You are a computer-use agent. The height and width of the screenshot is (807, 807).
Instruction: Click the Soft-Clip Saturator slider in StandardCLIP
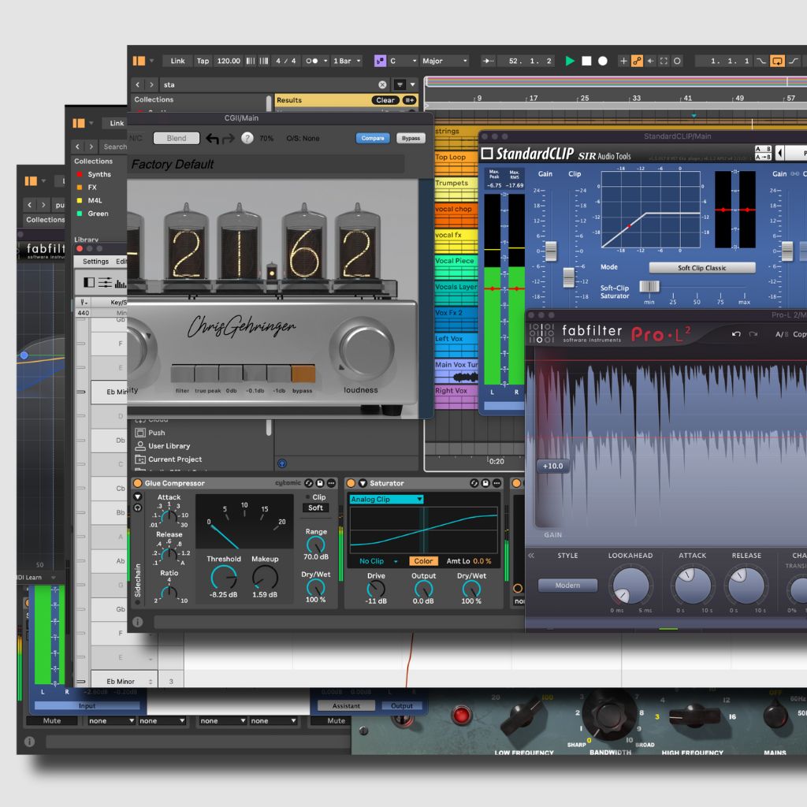[649, 284]
